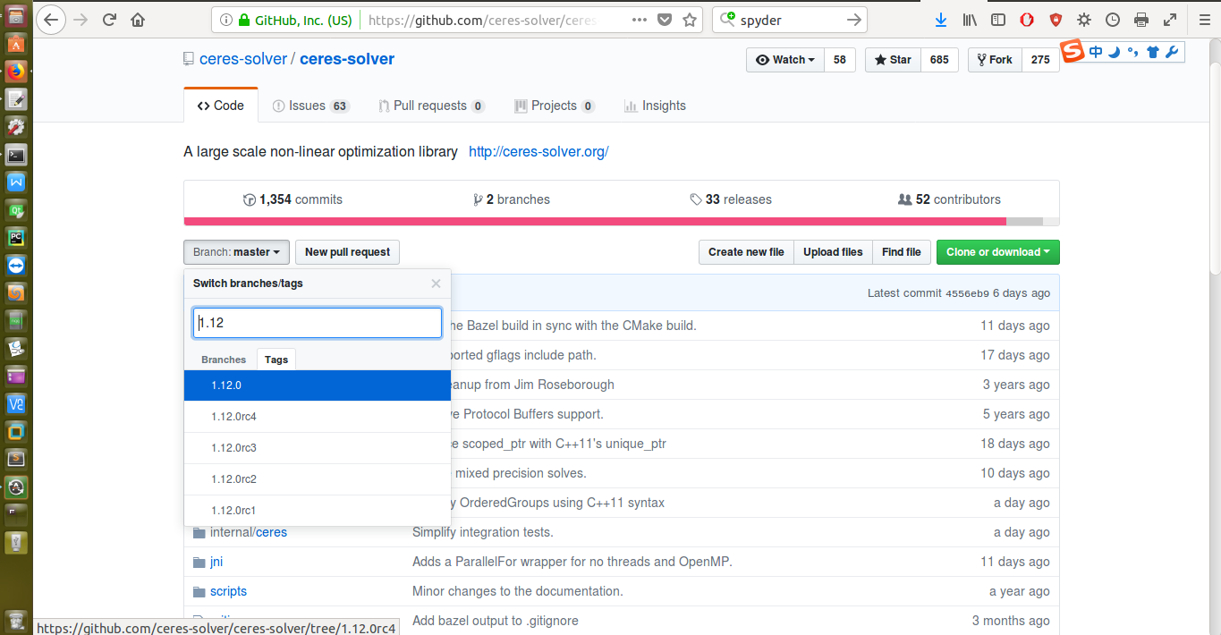Open the Watch dropdown
This screenshot has width=1221, height=635.
(785, 60)
